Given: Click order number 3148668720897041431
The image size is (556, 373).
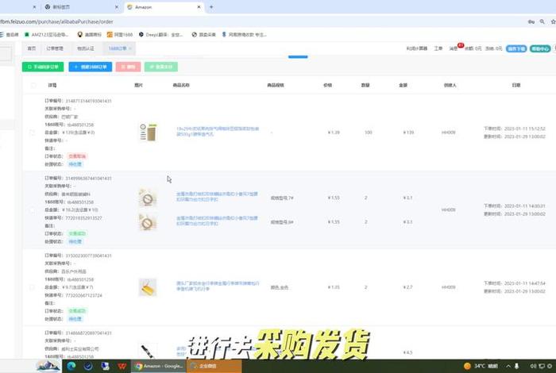Looking at the screenshot, I should pos(89,333).
